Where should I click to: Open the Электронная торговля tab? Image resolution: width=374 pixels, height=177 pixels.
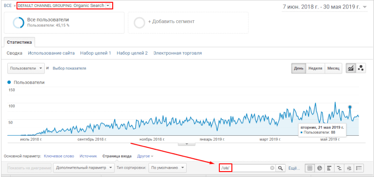click(177, 53)
